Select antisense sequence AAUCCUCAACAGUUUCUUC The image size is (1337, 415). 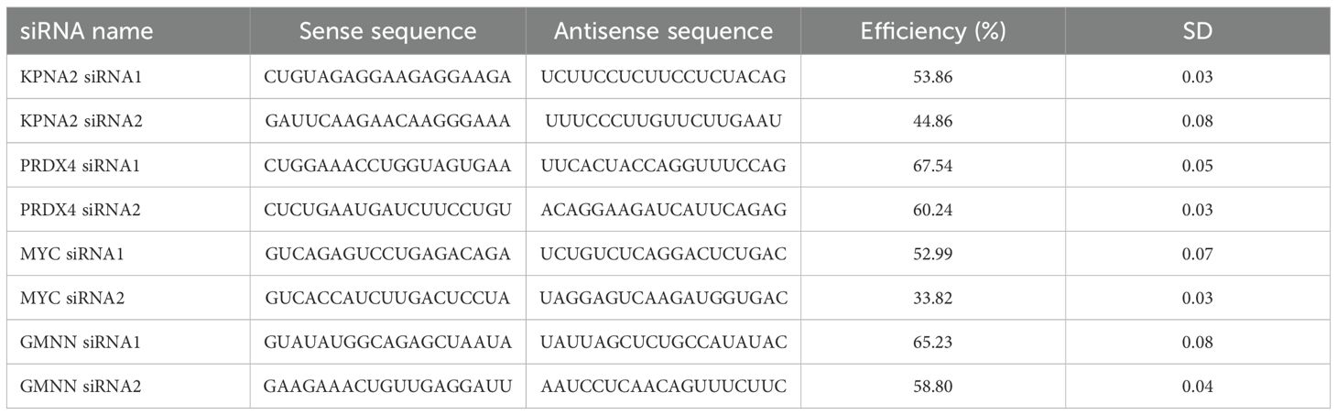pyautogui.click(x=663, y=386)
